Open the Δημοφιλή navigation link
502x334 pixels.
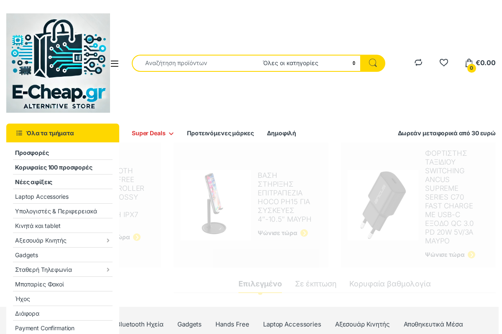[x=281, y=133]
